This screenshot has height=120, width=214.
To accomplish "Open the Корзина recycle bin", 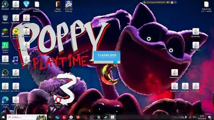I will 5,19.
